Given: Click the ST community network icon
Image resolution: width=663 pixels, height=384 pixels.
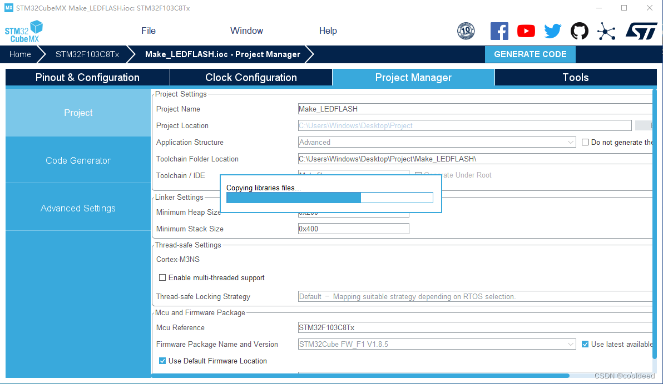Looking at the screenshot, I should 606,31.
